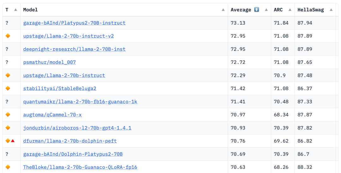Open garage-bAInd/Dolphin-Platypus2-70B link

(73, 154)
